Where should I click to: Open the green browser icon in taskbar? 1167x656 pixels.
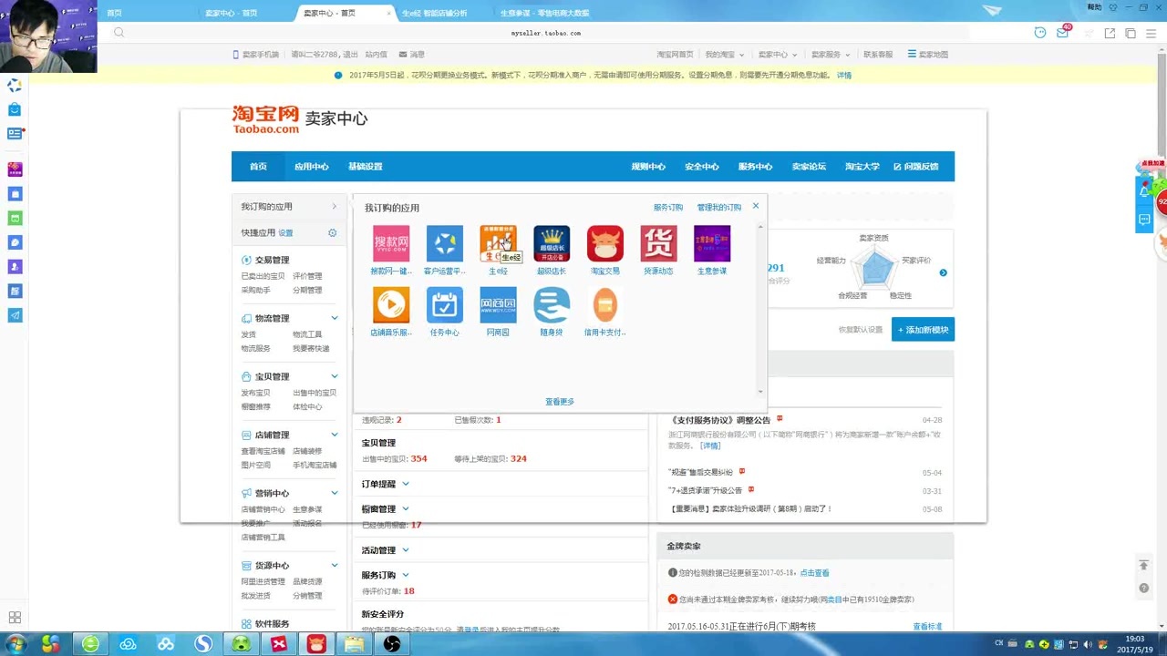click(x=90, y=644)
